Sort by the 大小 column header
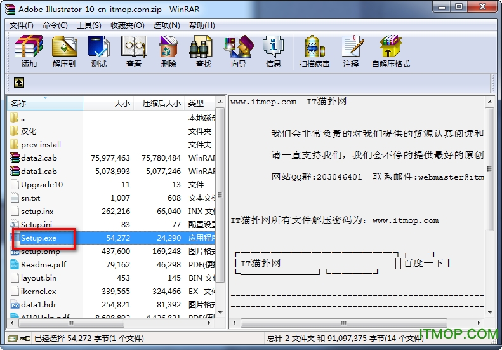 click(x=109, y=103)
